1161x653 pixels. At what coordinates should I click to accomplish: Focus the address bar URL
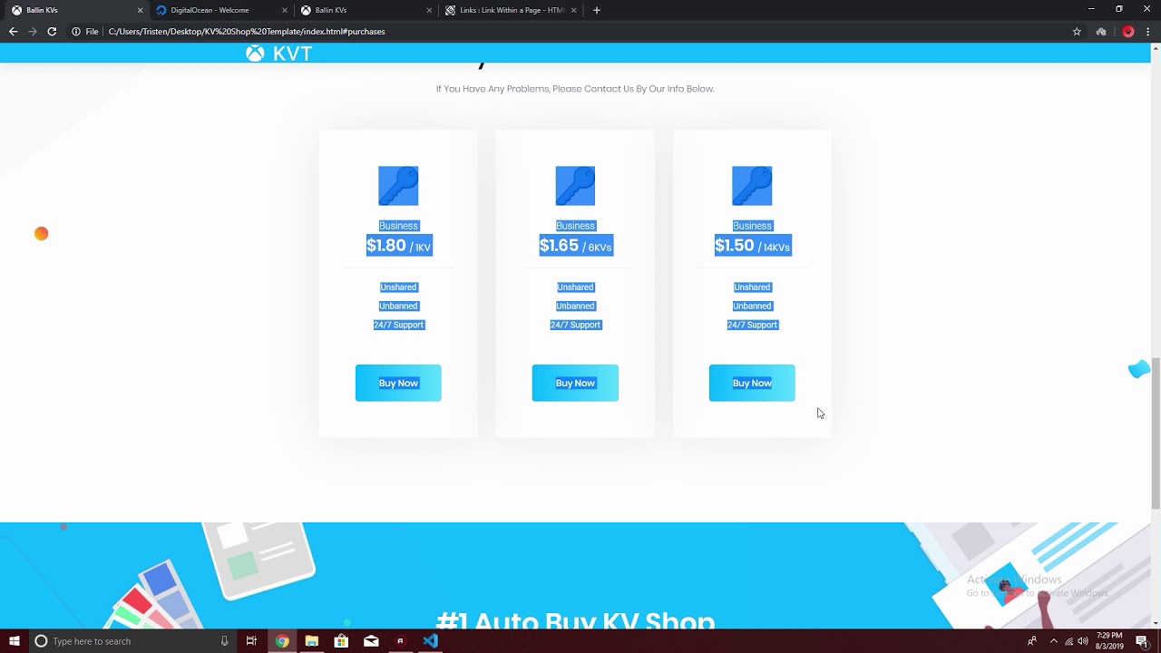click(x=247, y=31)
